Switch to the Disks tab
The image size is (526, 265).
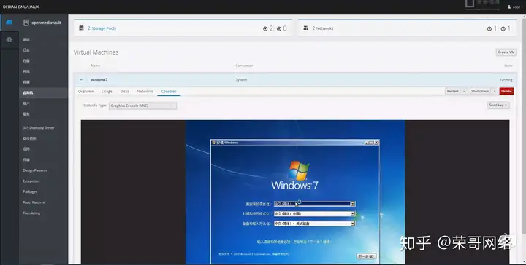pyautogui.click(x=124, y=91)
